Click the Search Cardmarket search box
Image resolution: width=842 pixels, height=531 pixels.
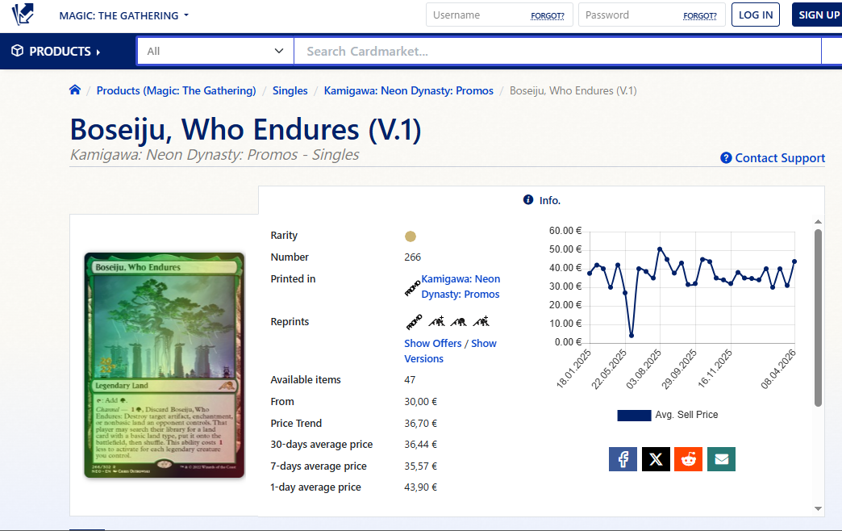click(557, 51)
